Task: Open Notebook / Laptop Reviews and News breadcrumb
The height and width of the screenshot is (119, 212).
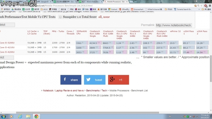Action: [x=63, y=90]
